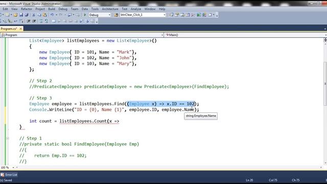This screenshot has width=327, height=184.
Task: Click the '// Step 2' comment line
Action: click(x=41, y=81)
